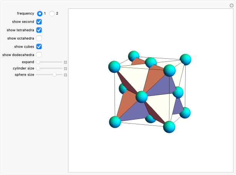Click the cylinder size slider handle
Screen dimensions: 236x175
38,68
